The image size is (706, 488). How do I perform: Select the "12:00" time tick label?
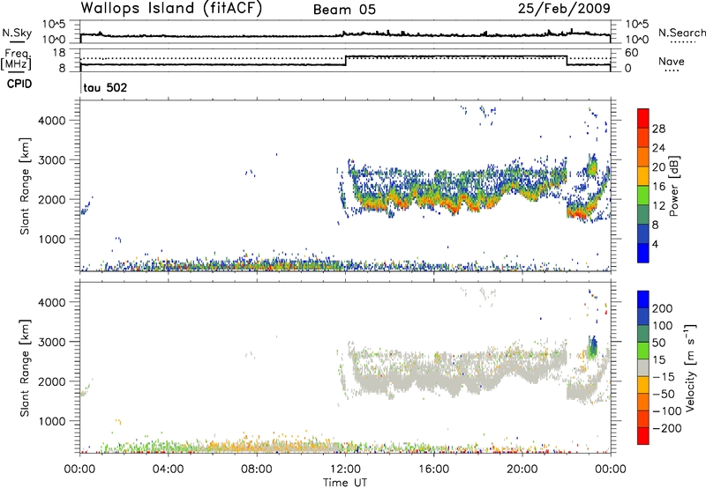tap(345, 470)
